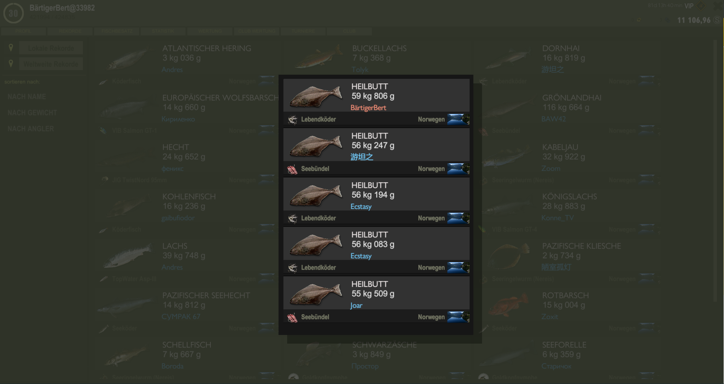Click the Seebündel bait icon on Joar's 55 kg 509 g record
The image size is (724, 384).
292,317
